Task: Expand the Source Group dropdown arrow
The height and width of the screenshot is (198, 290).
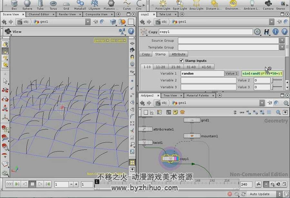Action: tap(282, 40)
